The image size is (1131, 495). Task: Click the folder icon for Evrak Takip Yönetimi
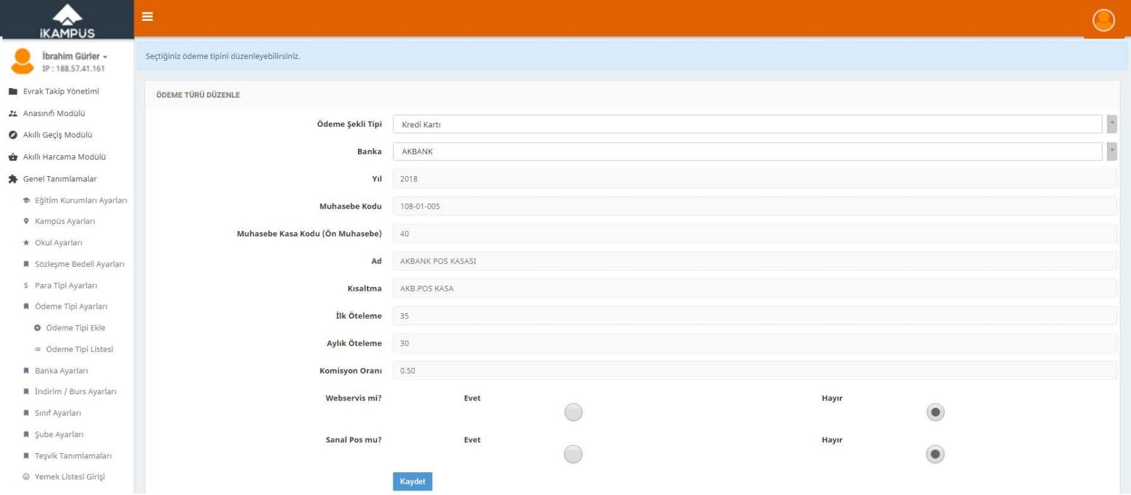tap(13, 92)
